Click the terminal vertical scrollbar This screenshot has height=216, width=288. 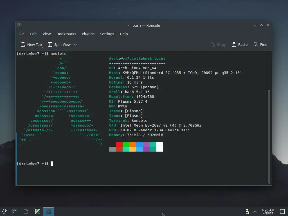[x=269, y=136]
